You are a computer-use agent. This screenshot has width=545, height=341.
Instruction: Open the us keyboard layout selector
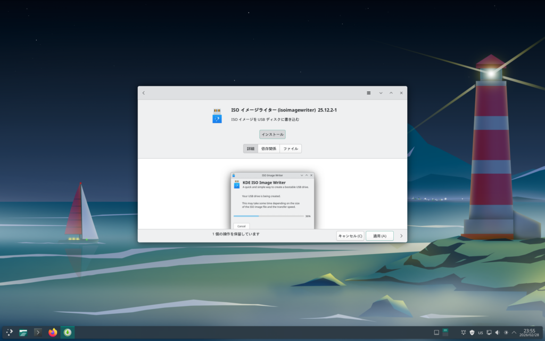[480, 332]
